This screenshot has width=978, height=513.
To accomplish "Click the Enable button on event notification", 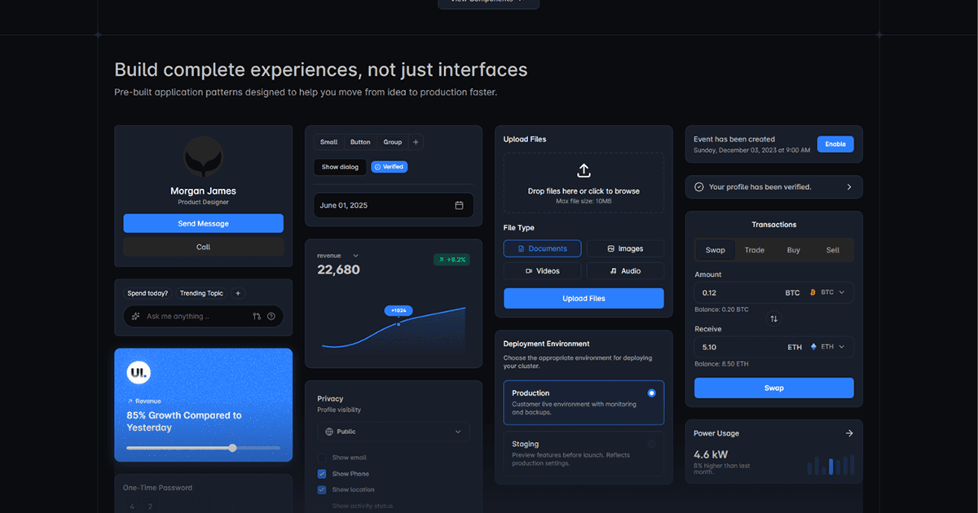I will (835, 144).
